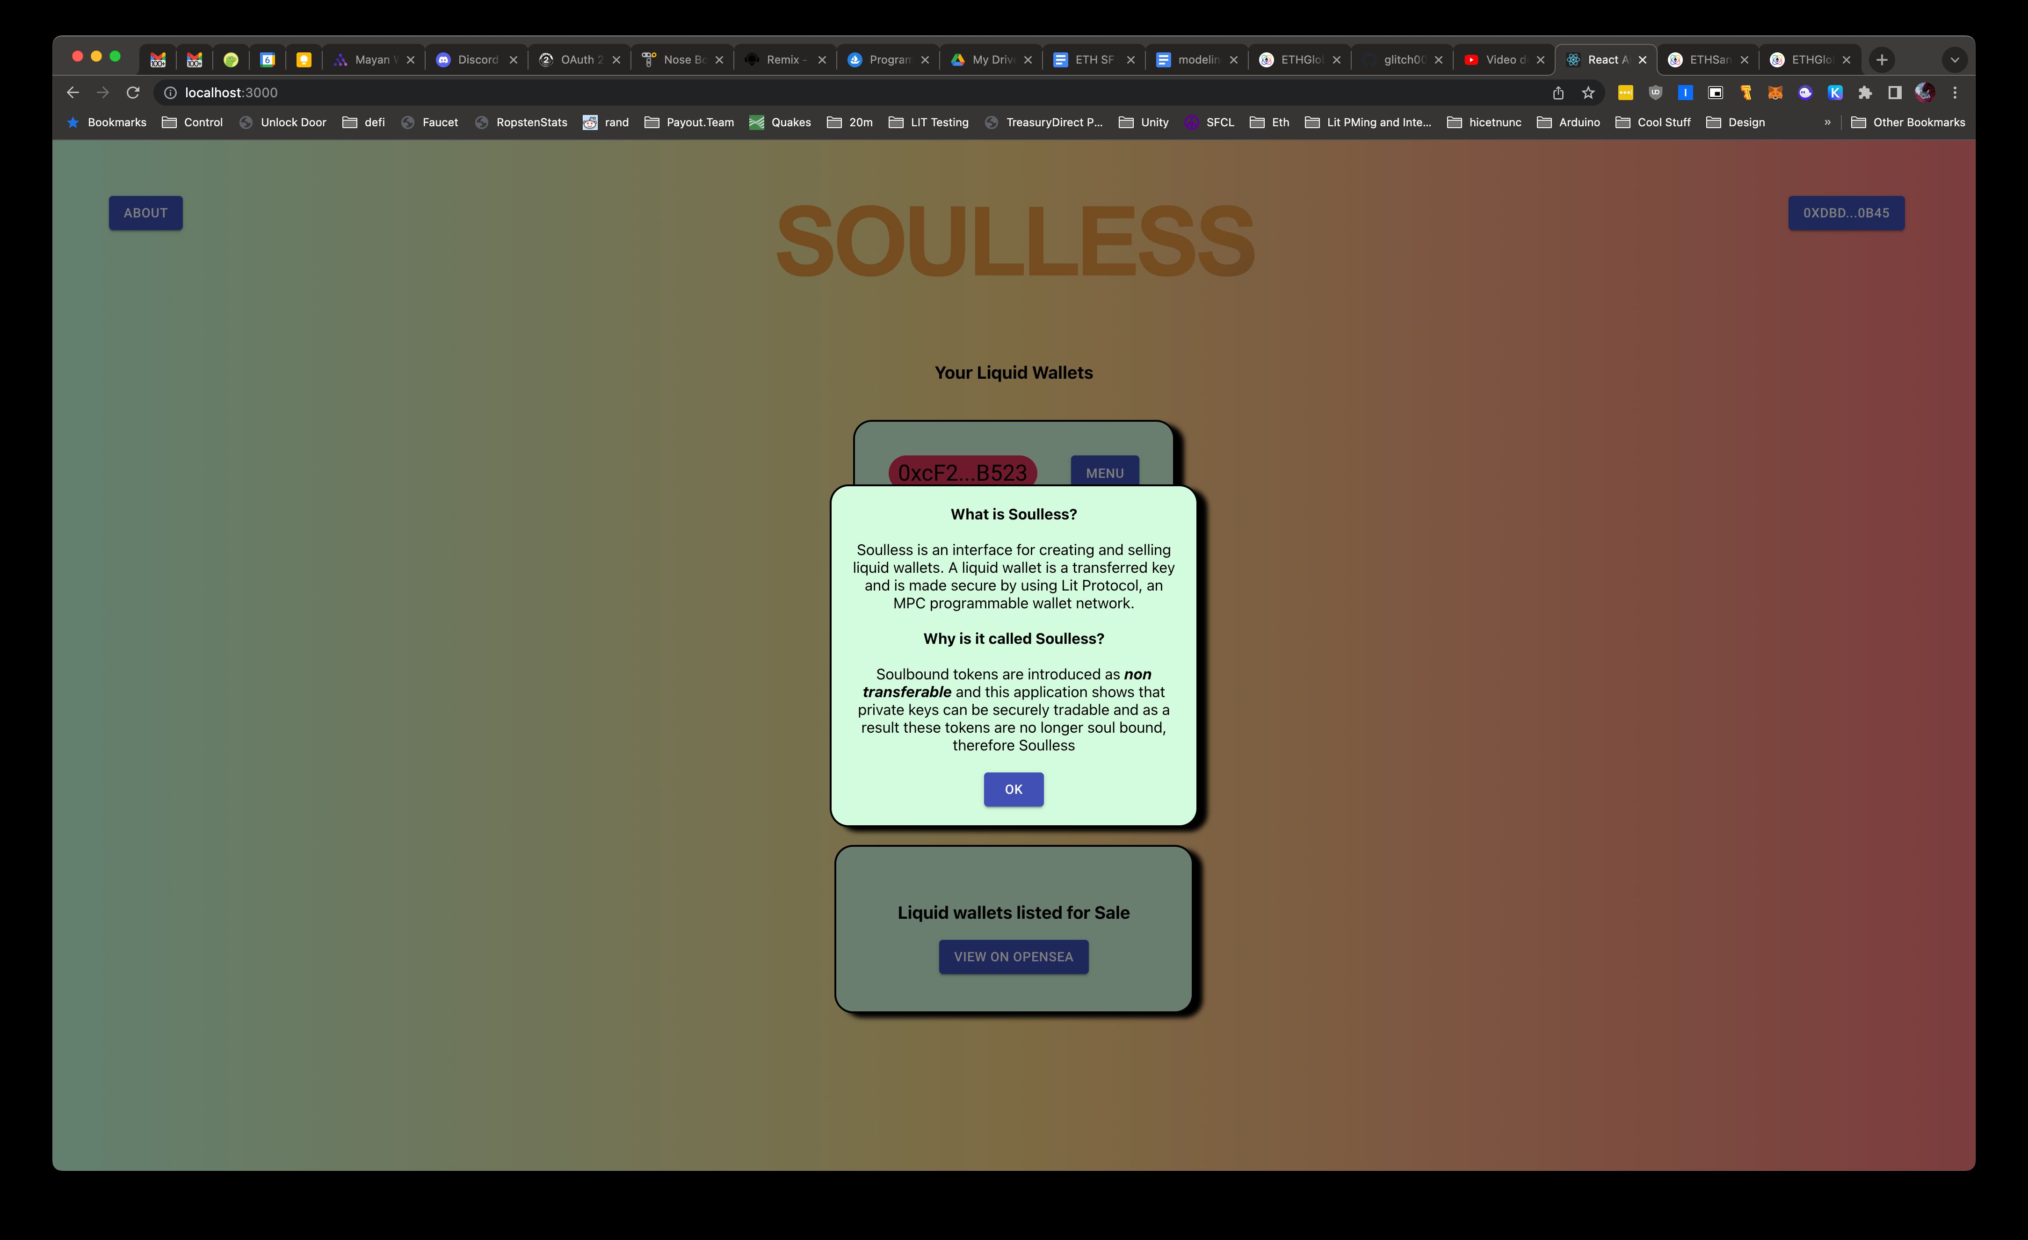Open the Faucet bookmark
Screen dimensions: 2028x1240
tap(429, 123)
